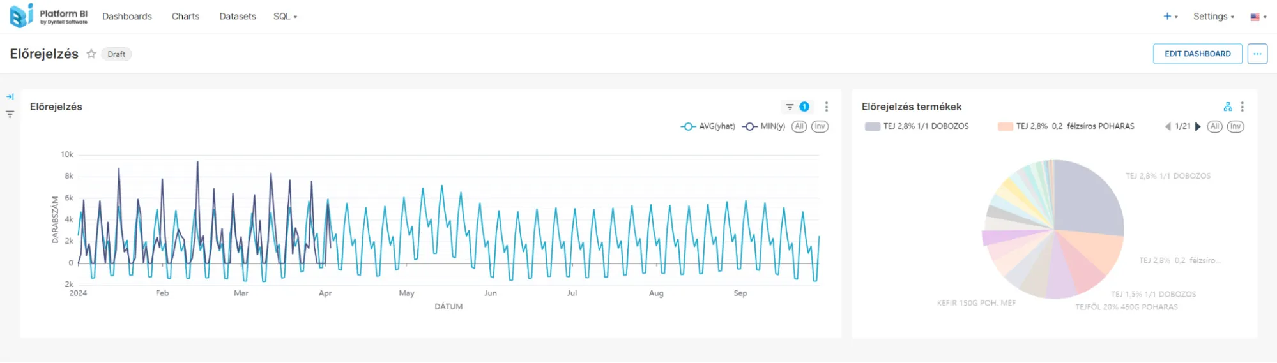Open the Előrejelzés chart three-dot menu

click(826, 107)
